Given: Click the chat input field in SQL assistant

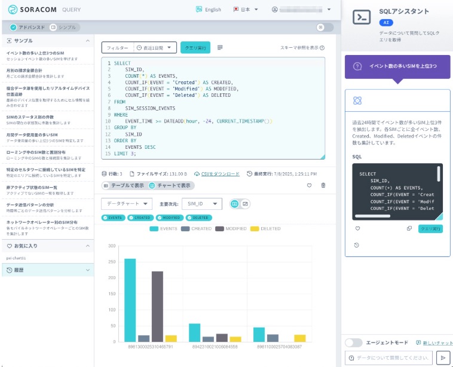Looking at the screenshot, I should [x=390, y=357].
